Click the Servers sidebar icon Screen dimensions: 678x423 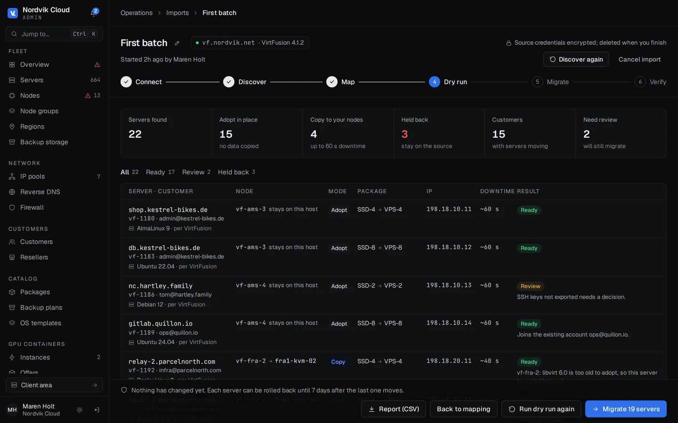pos(12,80)
